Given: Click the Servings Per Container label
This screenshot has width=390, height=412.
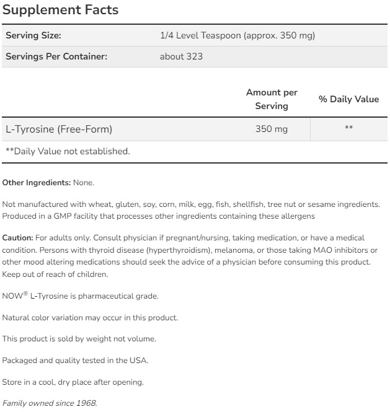Looking at the screenshot, I should pos(56,56).
